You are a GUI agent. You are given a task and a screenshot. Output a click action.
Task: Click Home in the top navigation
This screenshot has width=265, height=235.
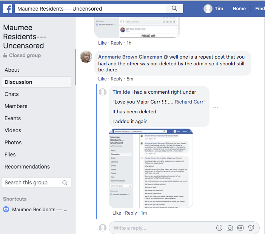[239, 9]
